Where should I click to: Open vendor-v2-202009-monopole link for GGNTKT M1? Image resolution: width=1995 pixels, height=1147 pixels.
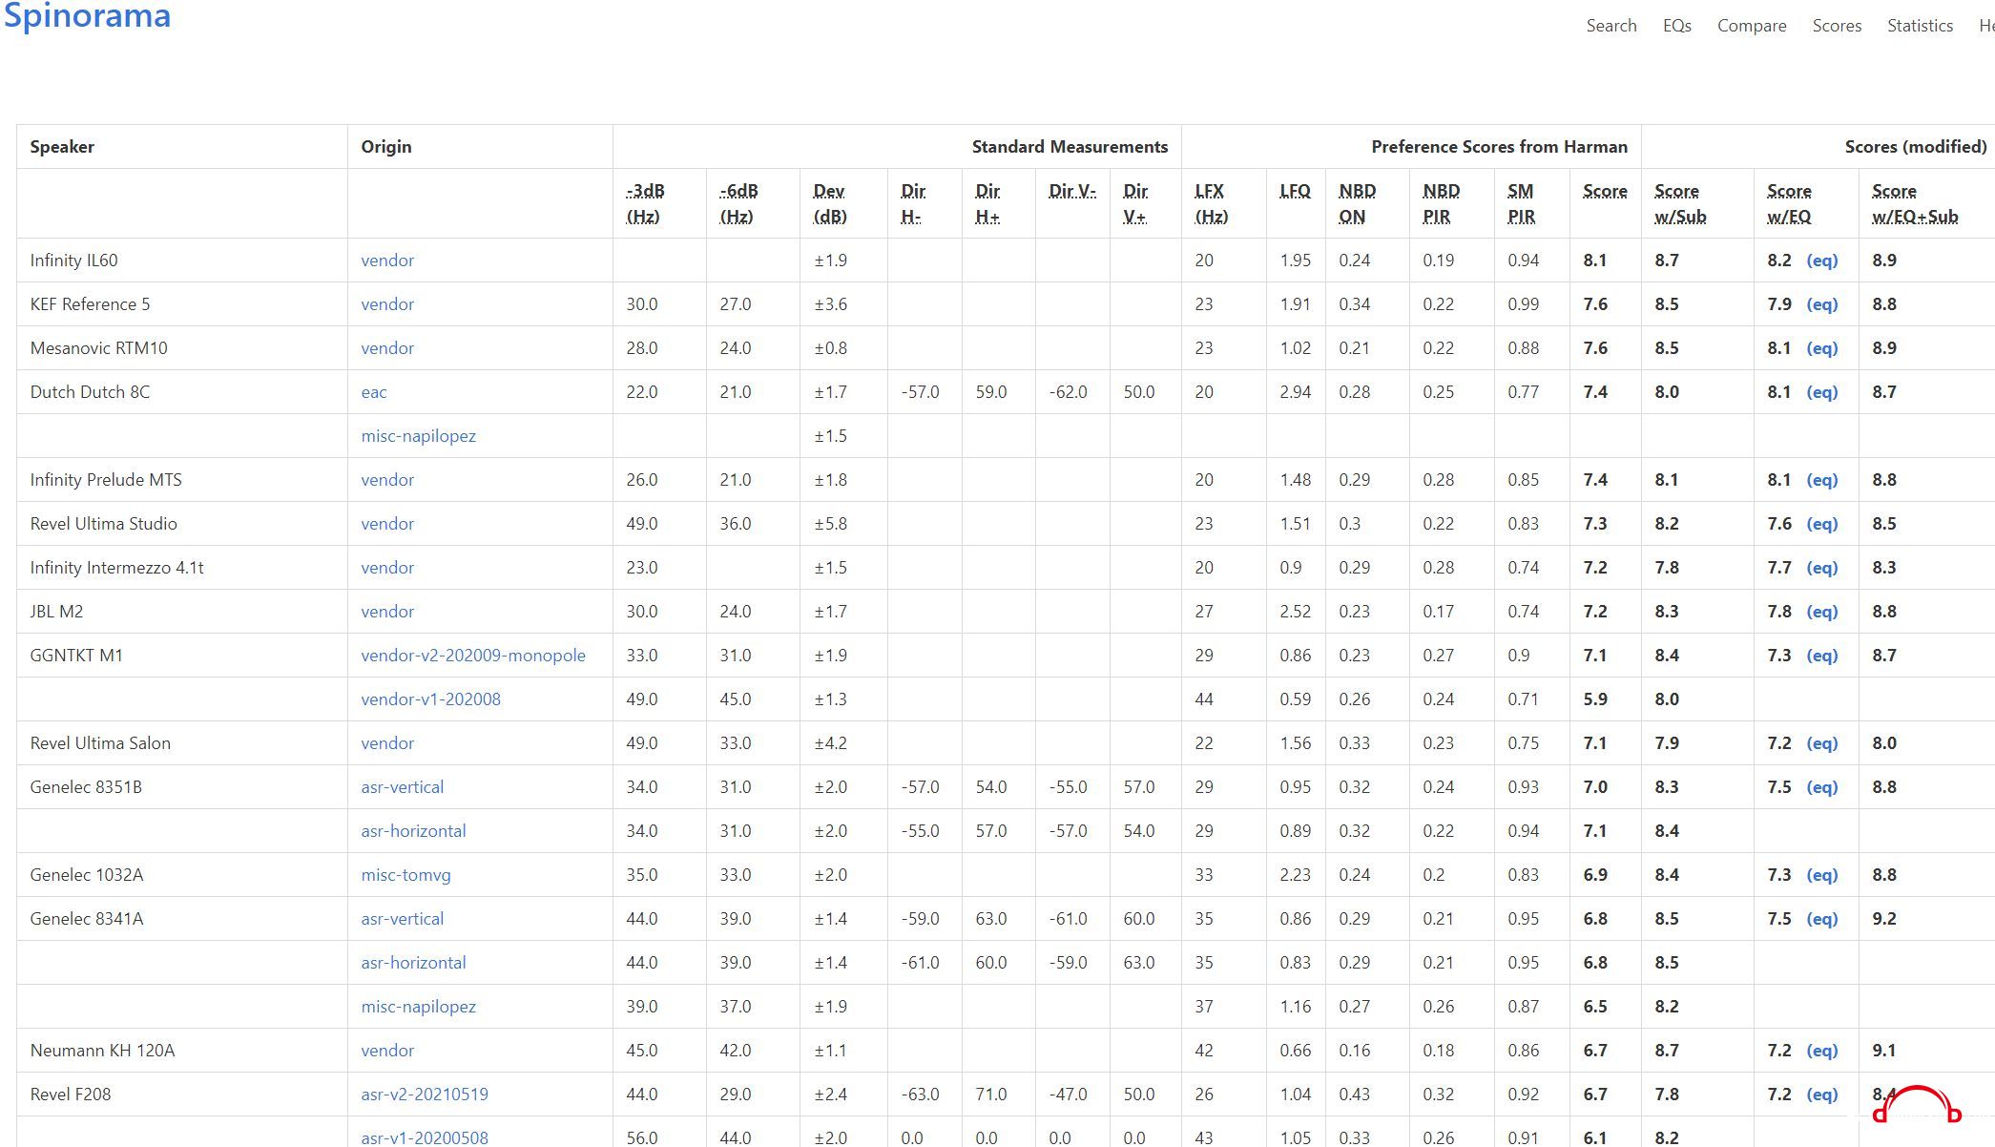(473, 656)
